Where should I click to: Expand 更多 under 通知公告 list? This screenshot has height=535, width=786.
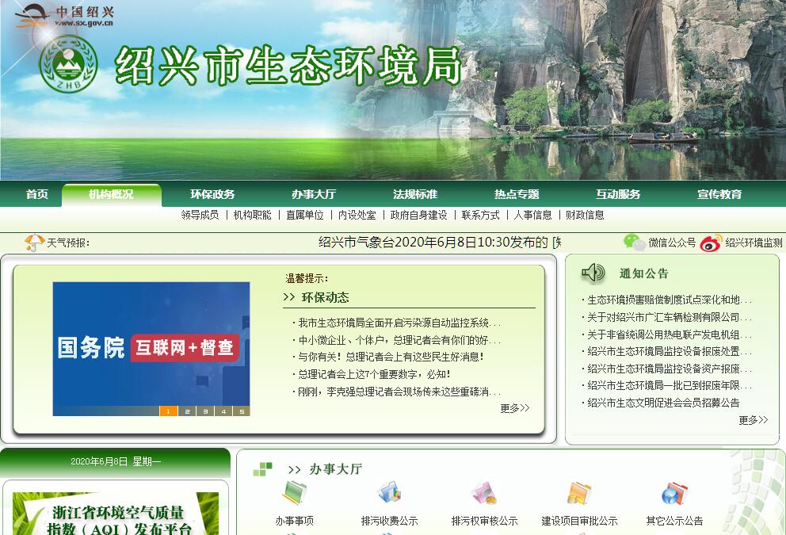pos(753,420)
